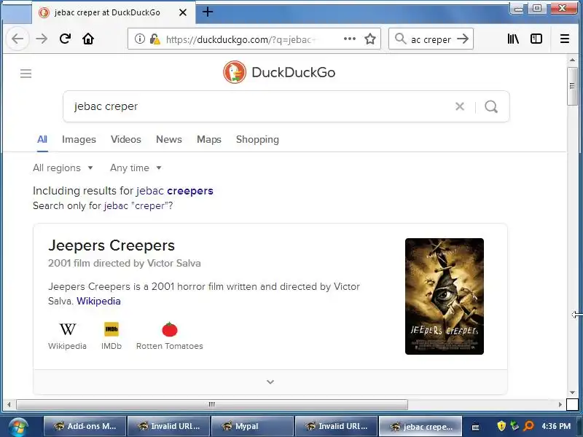This screenshot has width=583, height=437.
Task: Click the security shield tray icon
Action: 501,426
